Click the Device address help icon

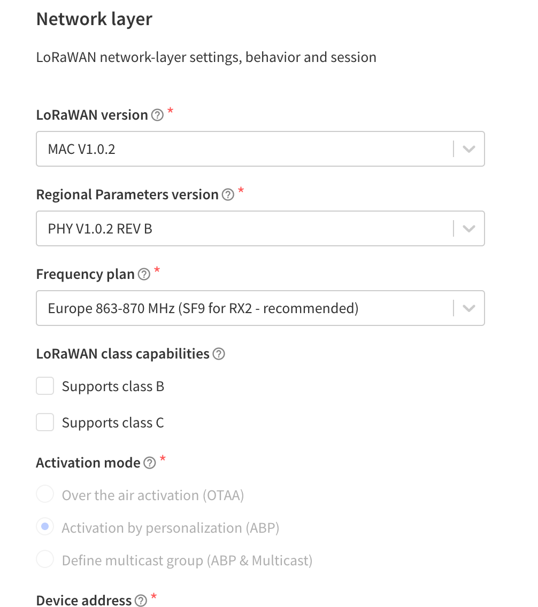click(141, 600)
